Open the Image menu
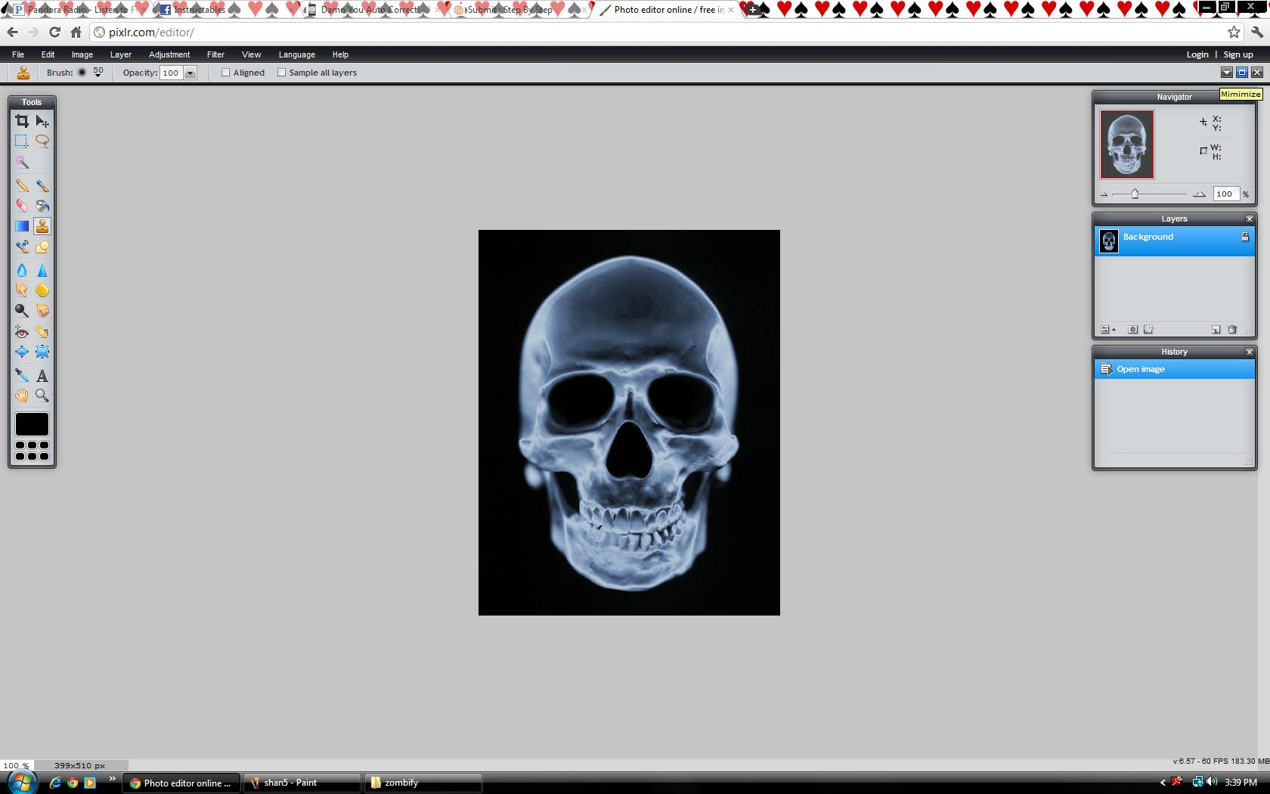 [82, 54]
